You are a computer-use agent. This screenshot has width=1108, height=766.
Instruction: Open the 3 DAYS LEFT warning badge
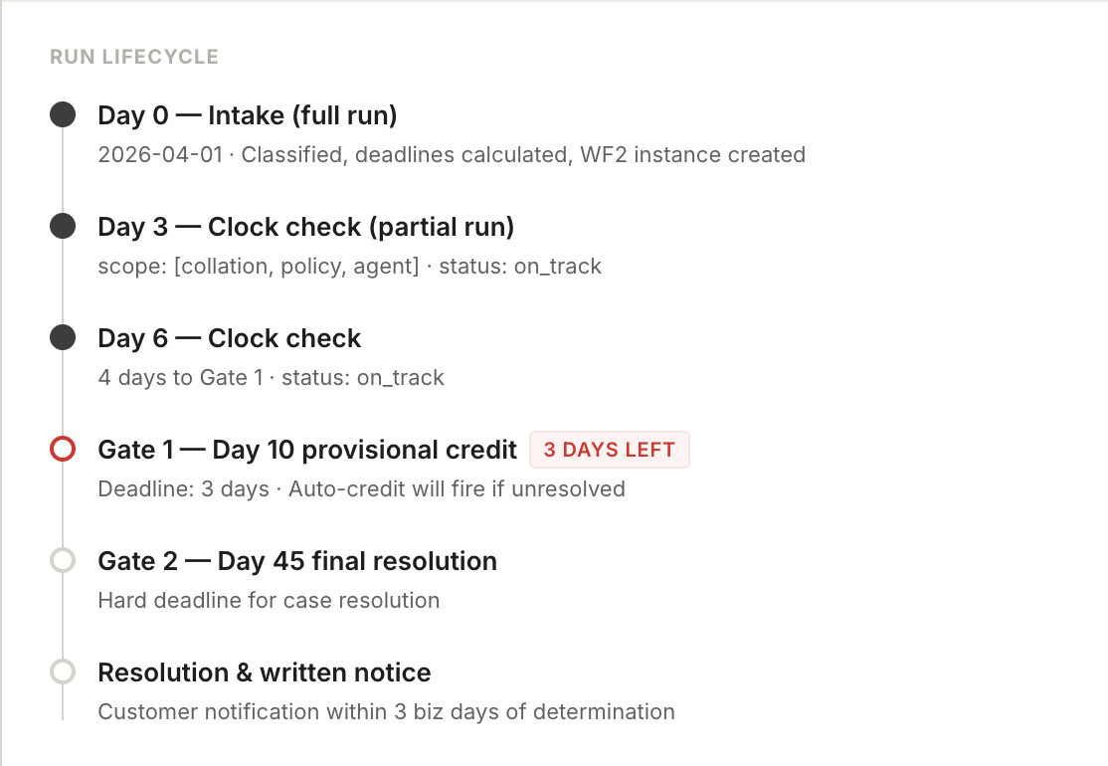pos(609,450)
